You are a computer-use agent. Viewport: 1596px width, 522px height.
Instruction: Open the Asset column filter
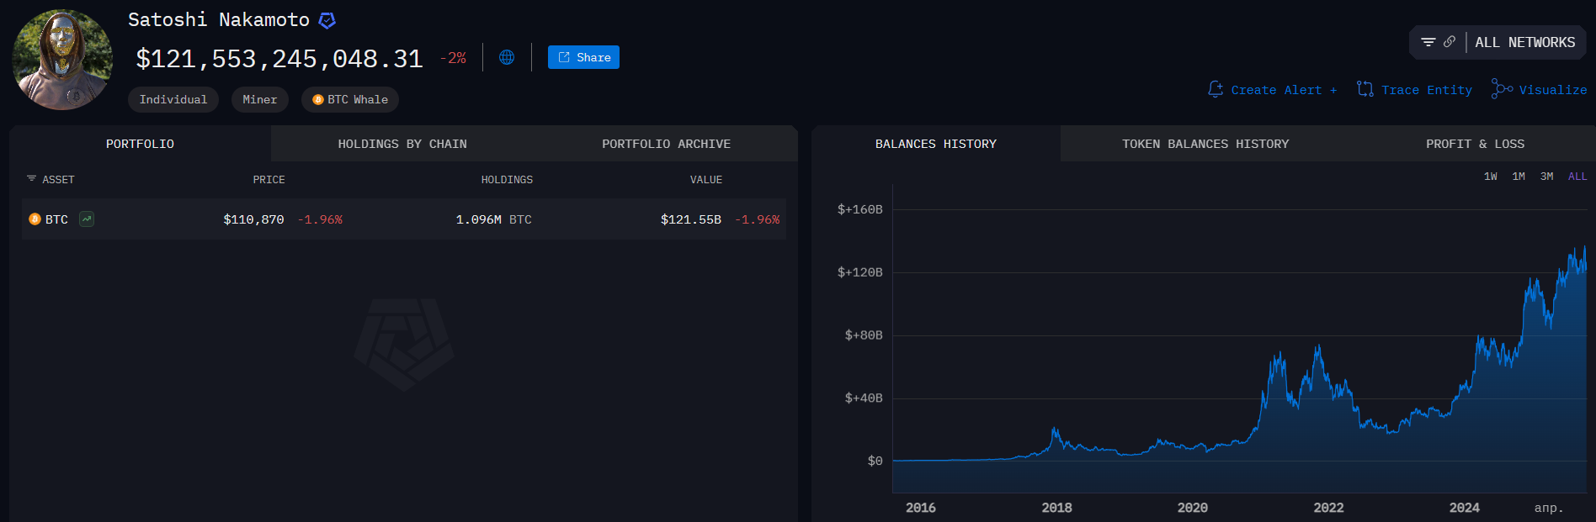point(32,179)
